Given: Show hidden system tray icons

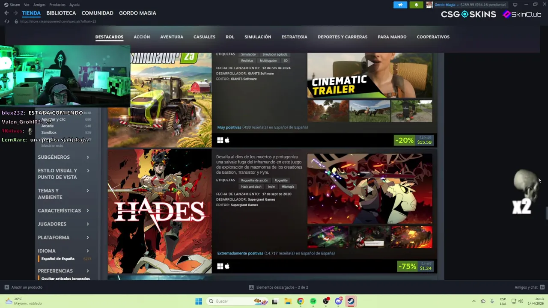Looking at the screenshot, I should [474, 301].
